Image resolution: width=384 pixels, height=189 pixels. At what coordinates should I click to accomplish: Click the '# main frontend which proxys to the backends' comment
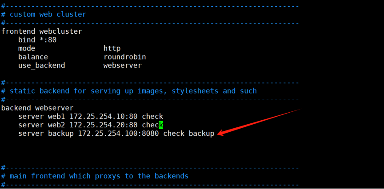tap(95, 176)
